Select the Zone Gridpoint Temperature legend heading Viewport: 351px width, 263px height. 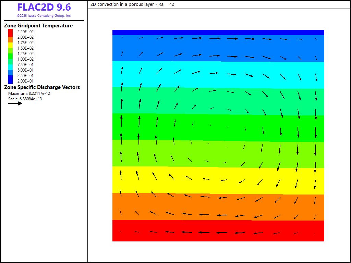pos(38,26)
